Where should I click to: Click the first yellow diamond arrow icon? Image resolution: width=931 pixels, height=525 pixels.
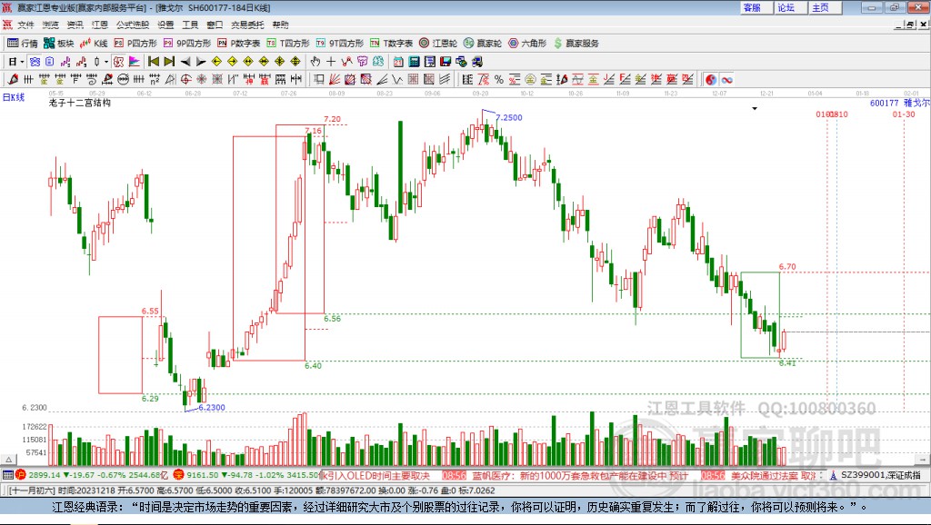(x=216, y=62)
